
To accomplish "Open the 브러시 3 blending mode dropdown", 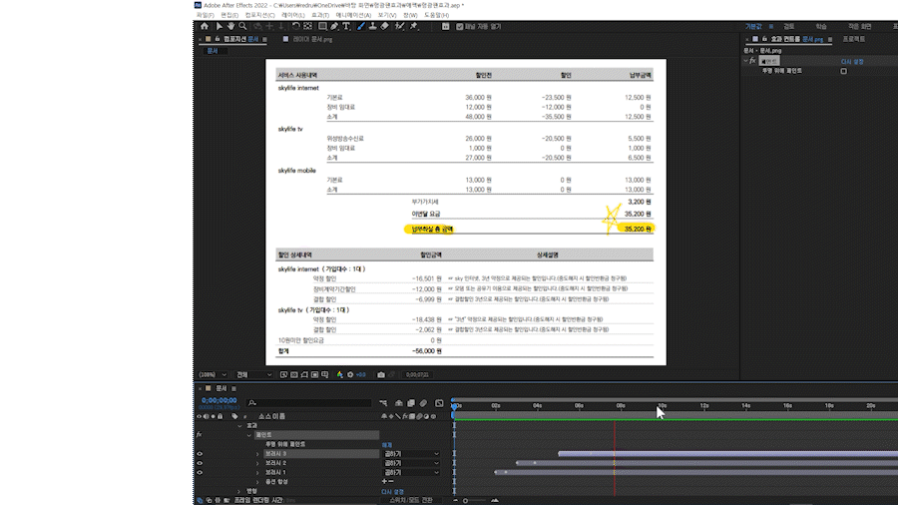I will [411, 454].
